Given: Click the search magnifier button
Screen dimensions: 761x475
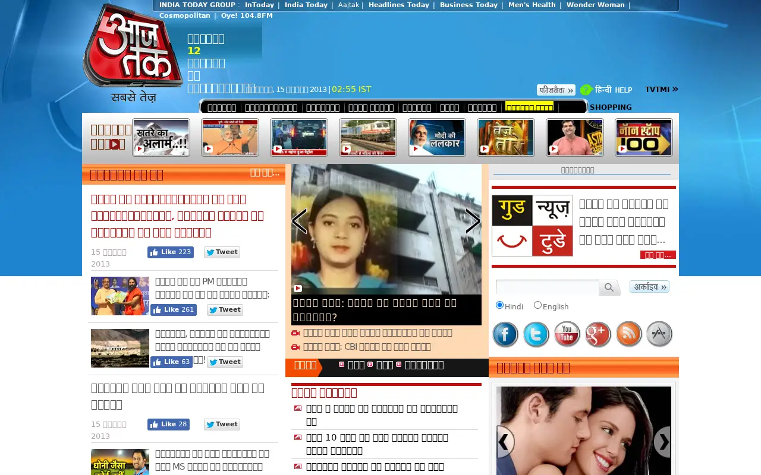Looking at the screenshot, I should pos(609,287).
